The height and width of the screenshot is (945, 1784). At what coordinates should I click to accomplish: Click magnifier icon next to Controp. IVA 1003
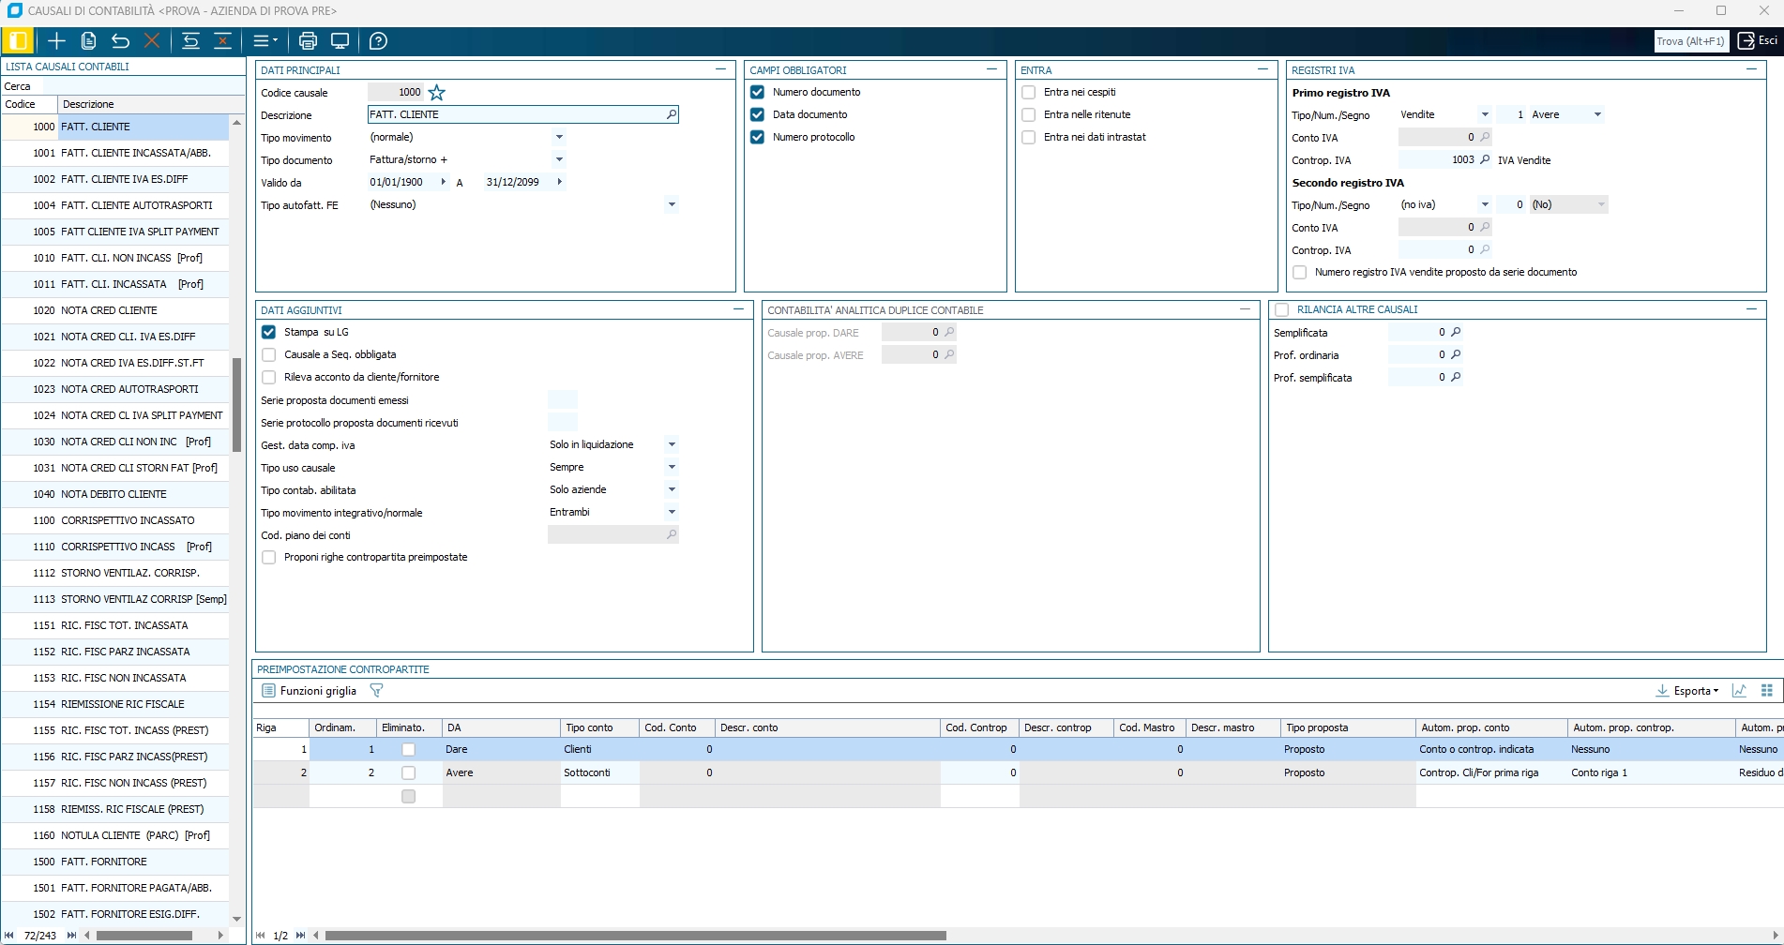(1485, 160)
